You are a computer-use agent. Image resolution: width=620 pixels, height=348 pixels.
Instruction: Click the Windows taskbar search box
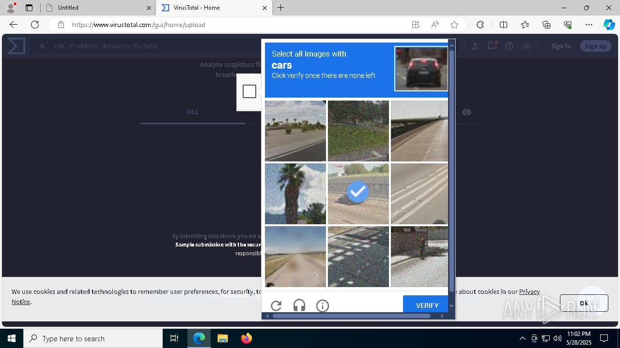pos(93,338)
